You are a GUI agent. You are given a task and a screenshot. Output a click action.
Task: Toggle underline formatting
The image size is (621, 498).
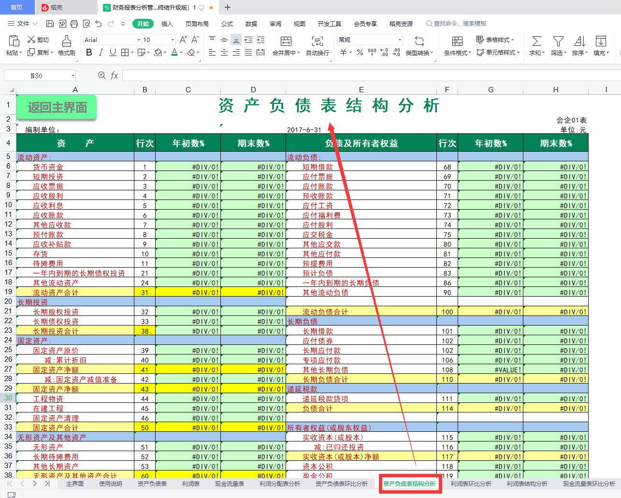coord(113,52)
